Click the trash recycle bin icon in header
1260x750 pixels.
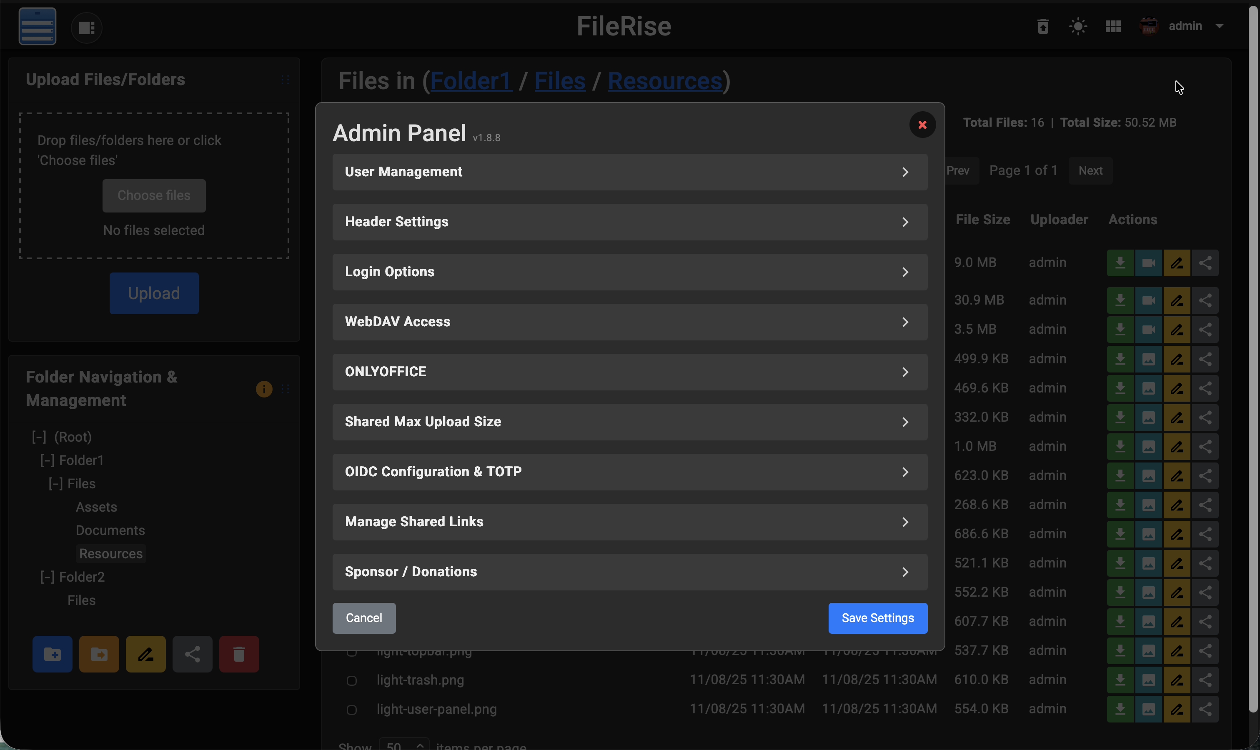coord(1043,26)
